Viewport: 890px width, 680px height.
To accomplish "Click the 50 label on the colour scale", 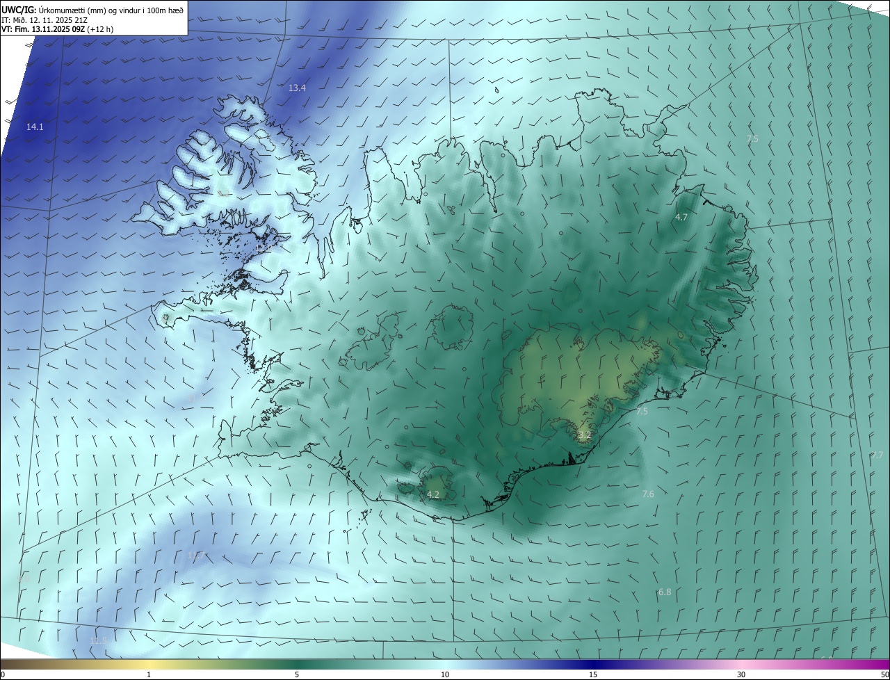I will tap(884, 675).
